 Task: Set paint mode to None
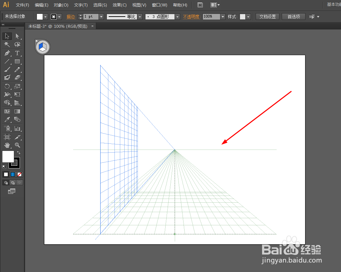[19, 174]
